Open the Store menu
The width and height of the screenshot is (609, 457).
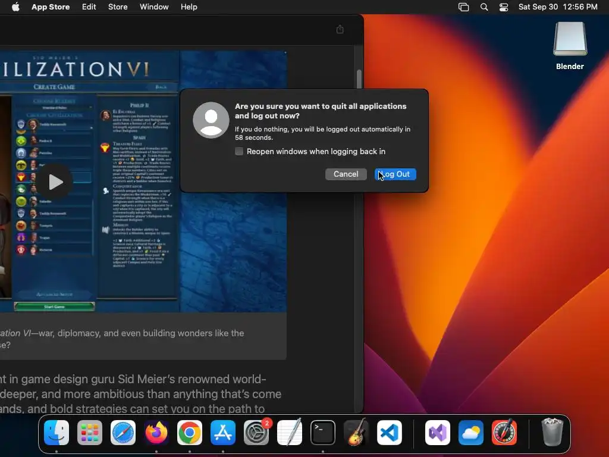coord(118,7)
